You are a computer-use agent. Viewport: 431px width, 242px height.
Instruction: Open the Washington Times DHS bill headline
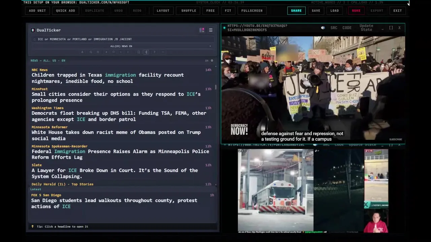pos(119,116)
